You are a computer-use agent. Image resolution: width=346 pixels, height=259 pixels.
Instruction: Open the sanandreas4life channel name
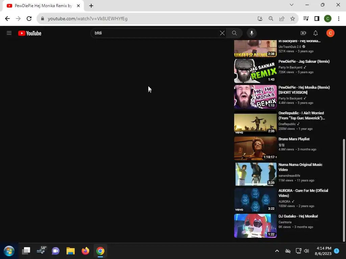coord(289,175)
